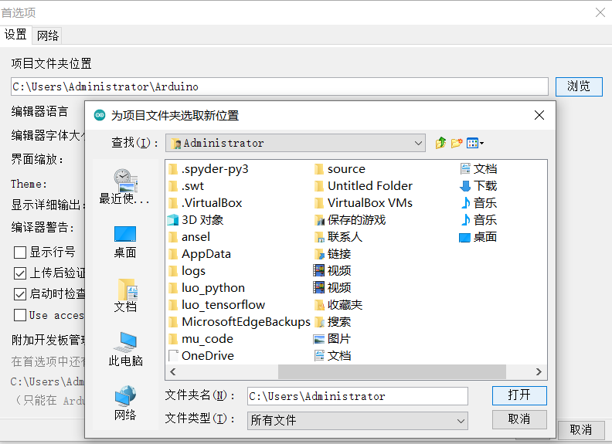Screen dimensions: 612x444
Task: Click the Up One Level folder icon
Action: point(440,143)
